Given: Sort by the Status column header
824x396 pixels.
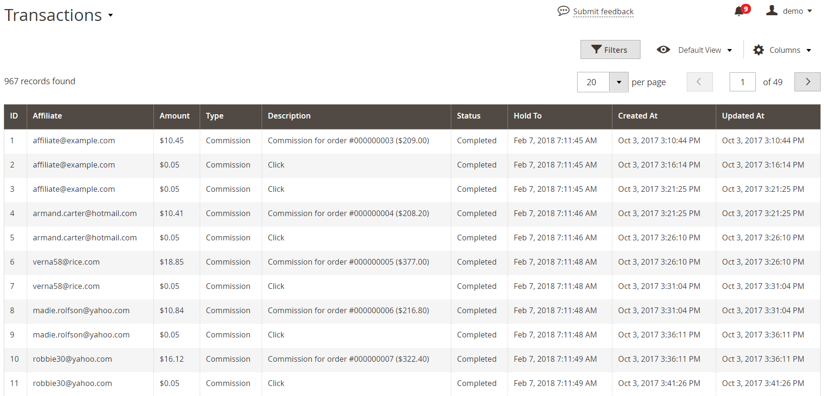Looking at the screenshot, I should [479, 116].
